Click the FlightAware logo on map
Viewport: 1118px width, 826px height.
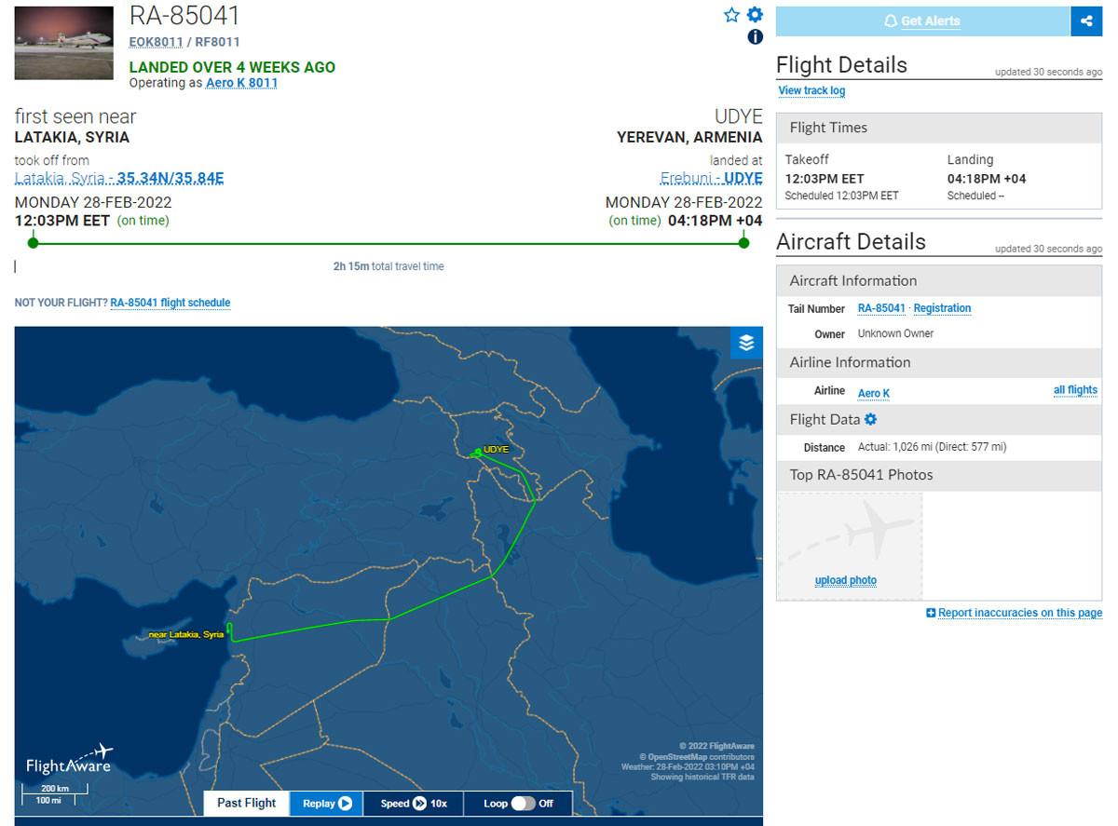point(69,761)
